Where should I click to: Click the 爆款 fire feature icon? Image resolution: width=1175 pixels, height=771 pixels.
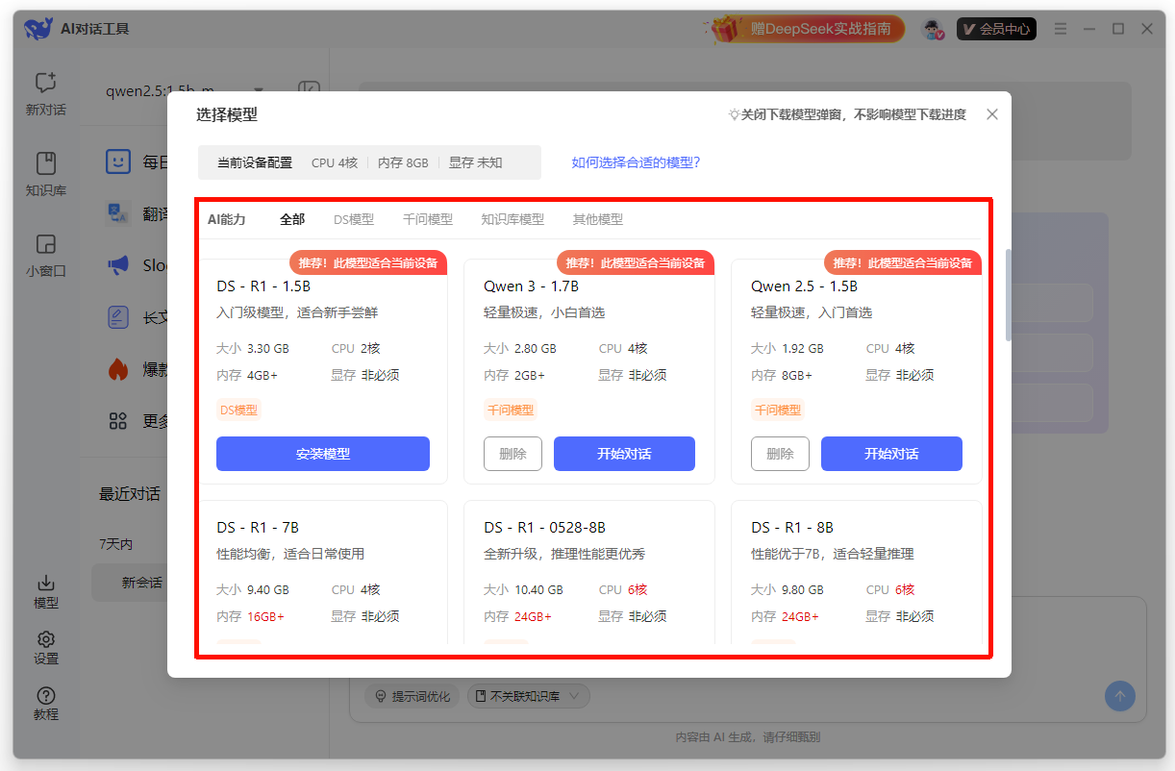pyautogui.click(x=117, y=369)
